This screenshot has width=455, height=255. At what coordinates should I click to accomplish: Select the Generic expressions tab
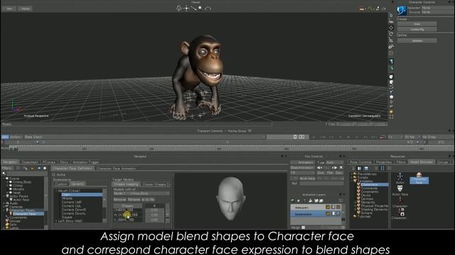pyautogui.click(x=77, y=184)
